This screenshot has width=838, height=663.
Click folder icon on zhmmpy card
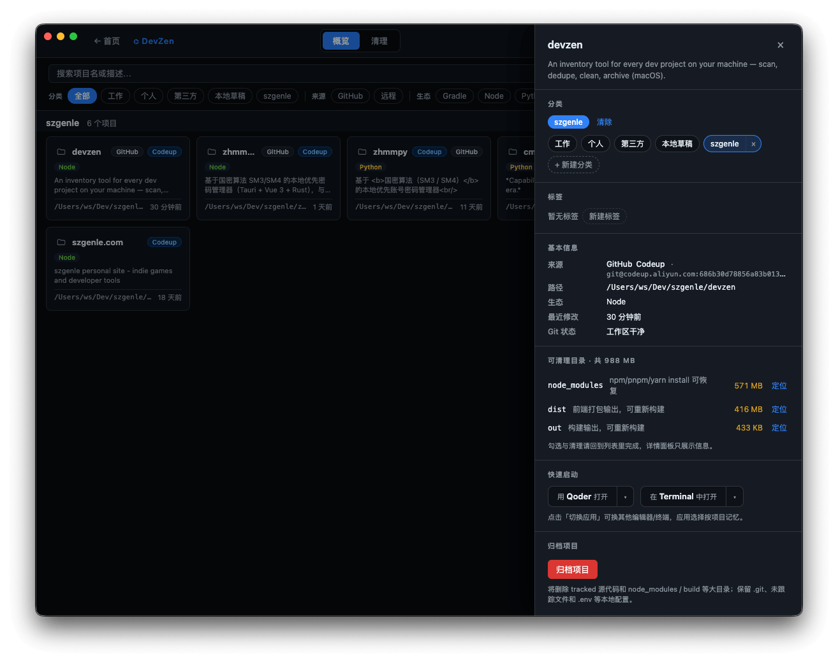(x=362, y=152)
